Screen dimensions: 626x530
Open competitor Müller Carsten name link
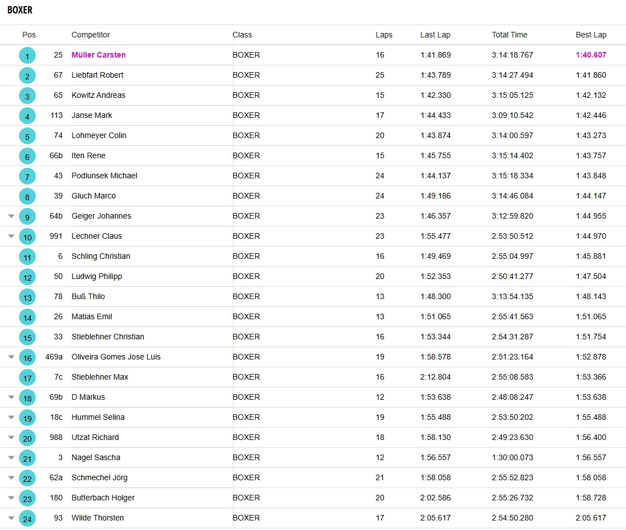[98, 55]
